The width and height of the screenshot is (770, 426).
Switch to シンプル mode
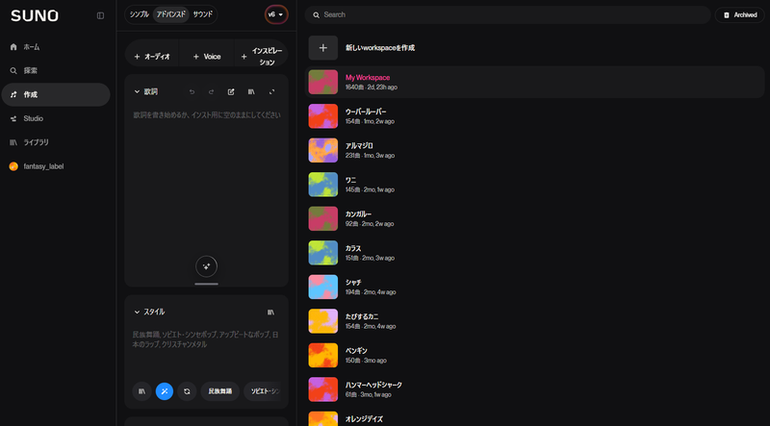click(139, 14)
